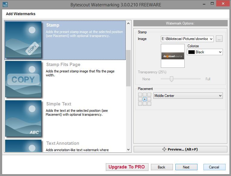Choose the Simple Text watermark thumbnail
Image resolution: width=231 pixels, height=176 pixels.
pos(23,118)
